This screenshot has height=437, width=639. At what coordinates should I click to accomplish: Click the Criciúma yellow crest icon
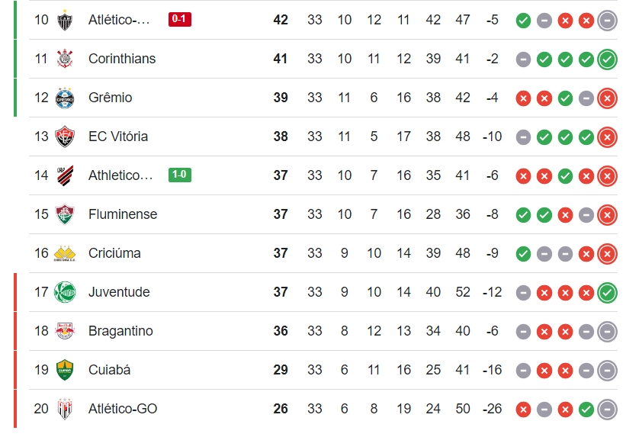tap(65, 253)
